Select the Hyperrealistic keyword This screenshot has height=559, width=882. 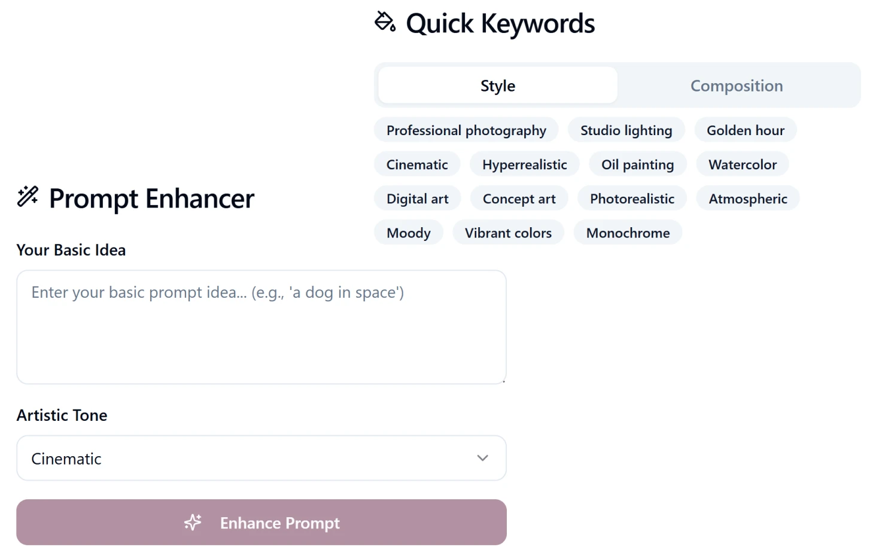pos(525,164)
